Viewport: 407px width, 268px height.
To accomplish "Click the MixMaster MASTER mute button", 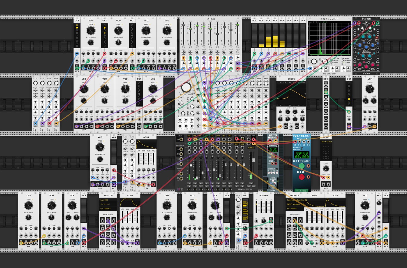I will point(251,183).
